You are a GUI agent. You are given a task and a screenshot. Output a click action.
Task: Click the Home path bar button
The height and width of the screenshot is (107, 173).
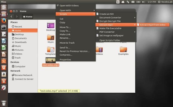pyautogui.click(x=28, y=17)
